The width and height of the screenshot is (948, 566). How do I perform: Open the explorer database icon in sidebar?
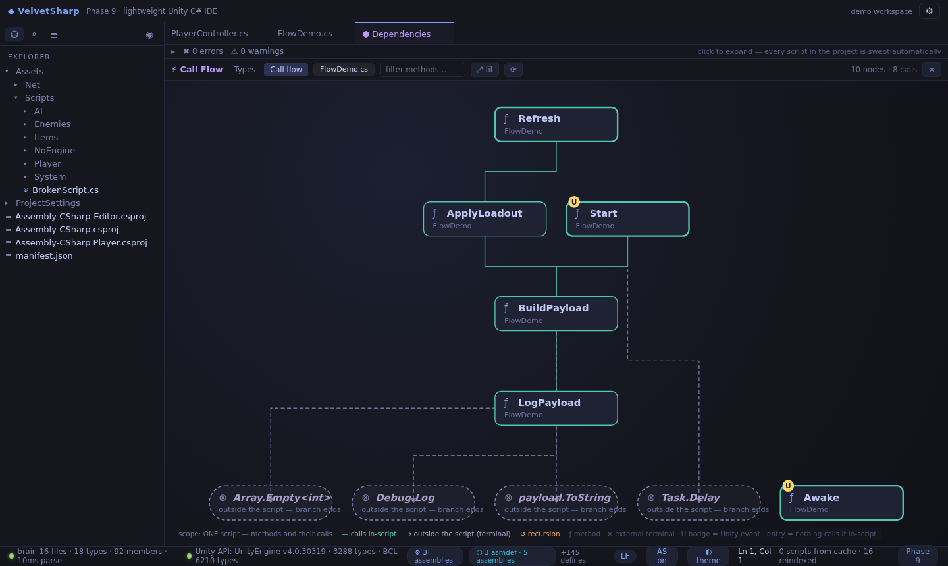tap(14, 34)
